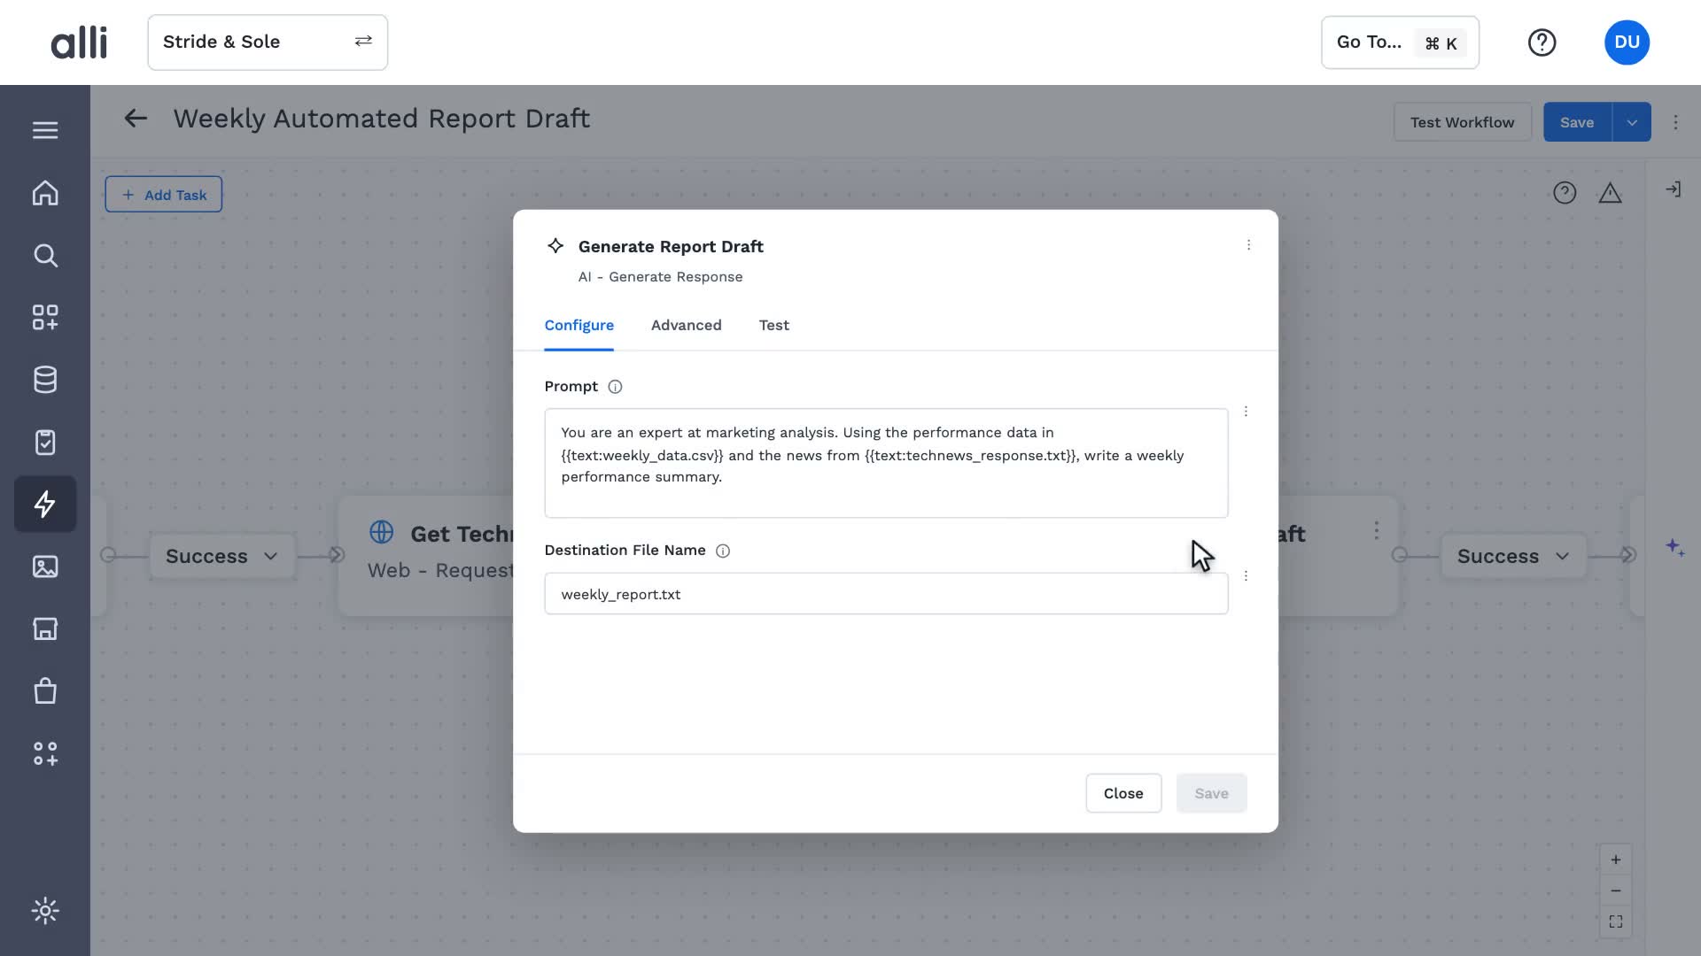Open Destination File Name options kebab

tap(1246, 576)
